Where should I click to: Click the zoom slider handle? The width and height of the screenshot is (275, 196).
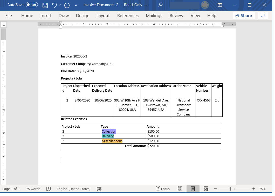tap(230, 189)
